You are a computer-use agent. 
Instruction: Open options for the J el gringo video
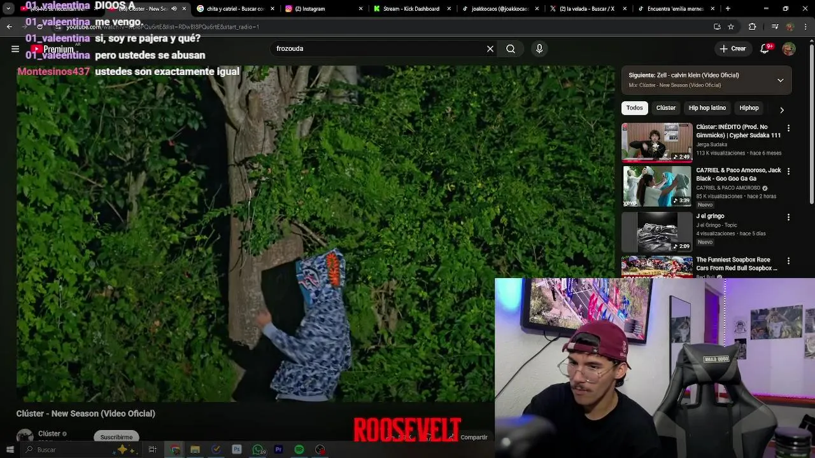788,218
